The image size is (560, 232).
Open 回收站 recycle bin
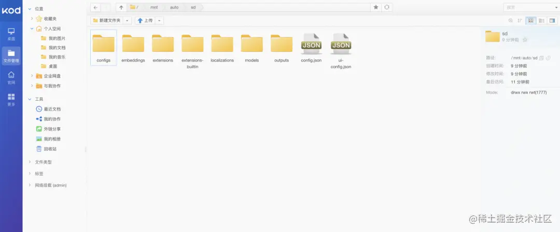click(46, 149)
